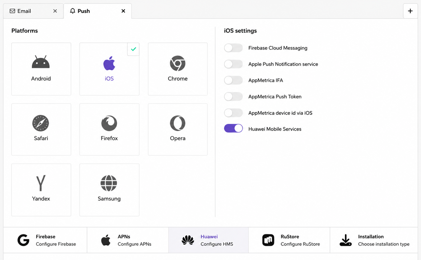This screenshot has width=421, height=260.
Task: Click the Samsung platform label
Action: [109, 199]
